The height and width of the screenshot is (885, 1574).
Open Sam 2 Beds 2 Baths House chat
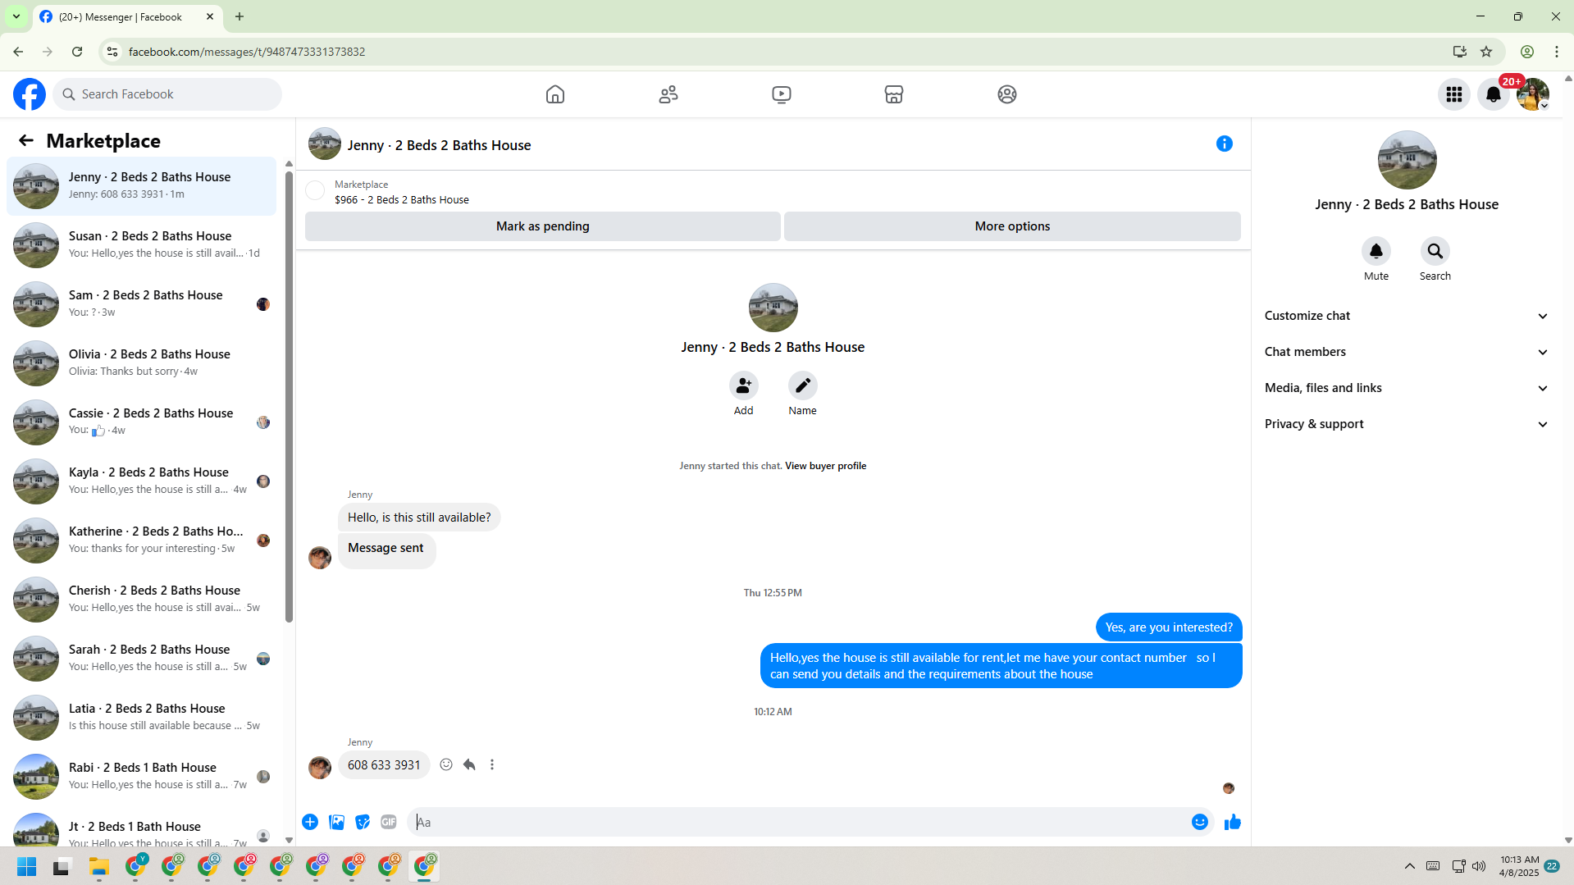tap(142, 304)
